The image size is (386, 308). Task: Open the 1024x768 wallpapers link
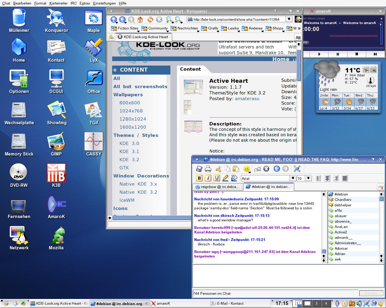131,111
